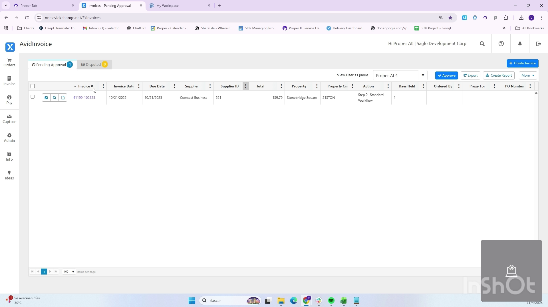Check the Comcast Business invoice row checkbox
This screenshot has width=548, height=307.
[33, 97]
